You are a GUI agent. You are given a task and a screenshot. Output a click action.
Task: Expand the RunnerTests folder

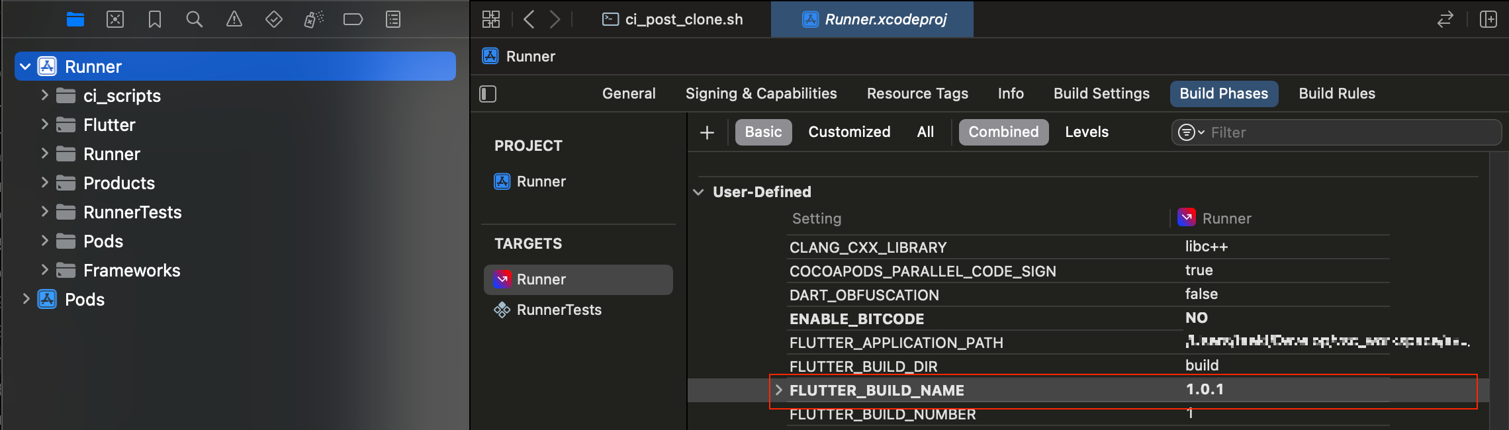coord(44,212)
